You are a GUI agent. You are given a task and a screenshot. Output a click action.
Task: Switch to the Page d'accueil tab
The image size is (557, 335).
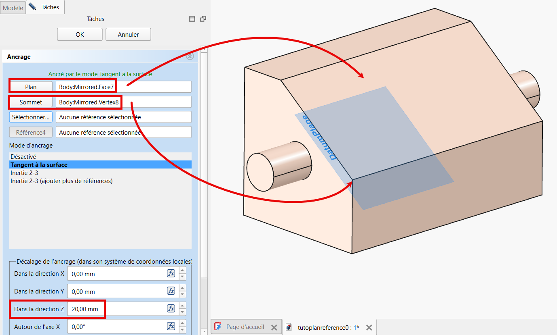(245, 327)
